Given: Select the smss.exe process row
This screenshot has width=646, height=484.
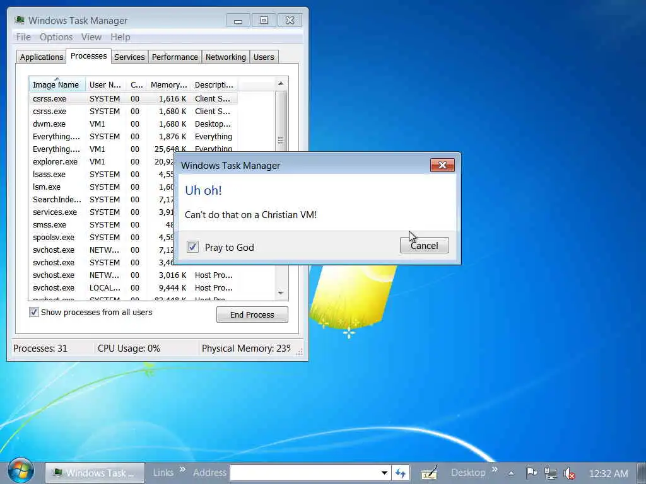Looking at the screenshot, I should [102, 225].
